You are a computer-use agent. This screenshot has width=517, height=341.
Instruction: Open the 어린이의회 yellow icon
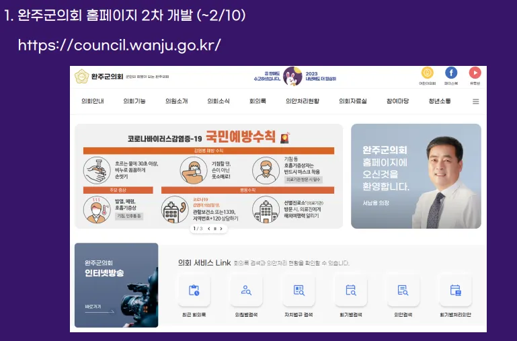point(428,73)
